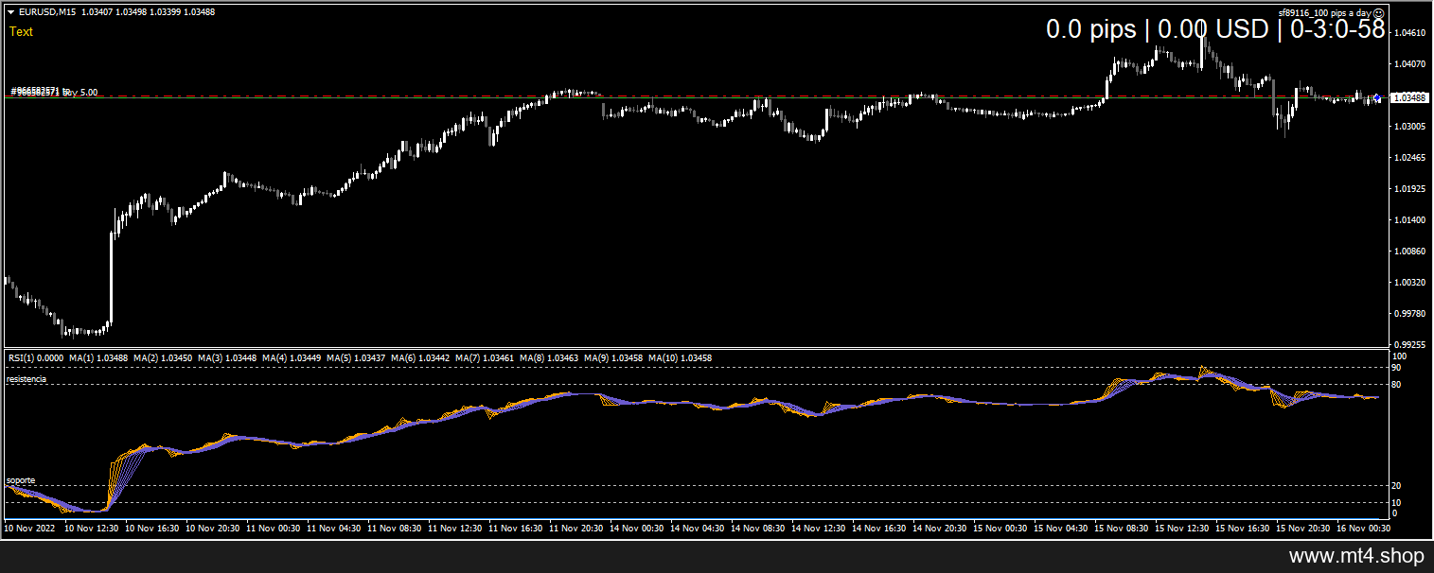Click the 'MA(4) 1.03449' indicator label

click(x=292, y=358)
